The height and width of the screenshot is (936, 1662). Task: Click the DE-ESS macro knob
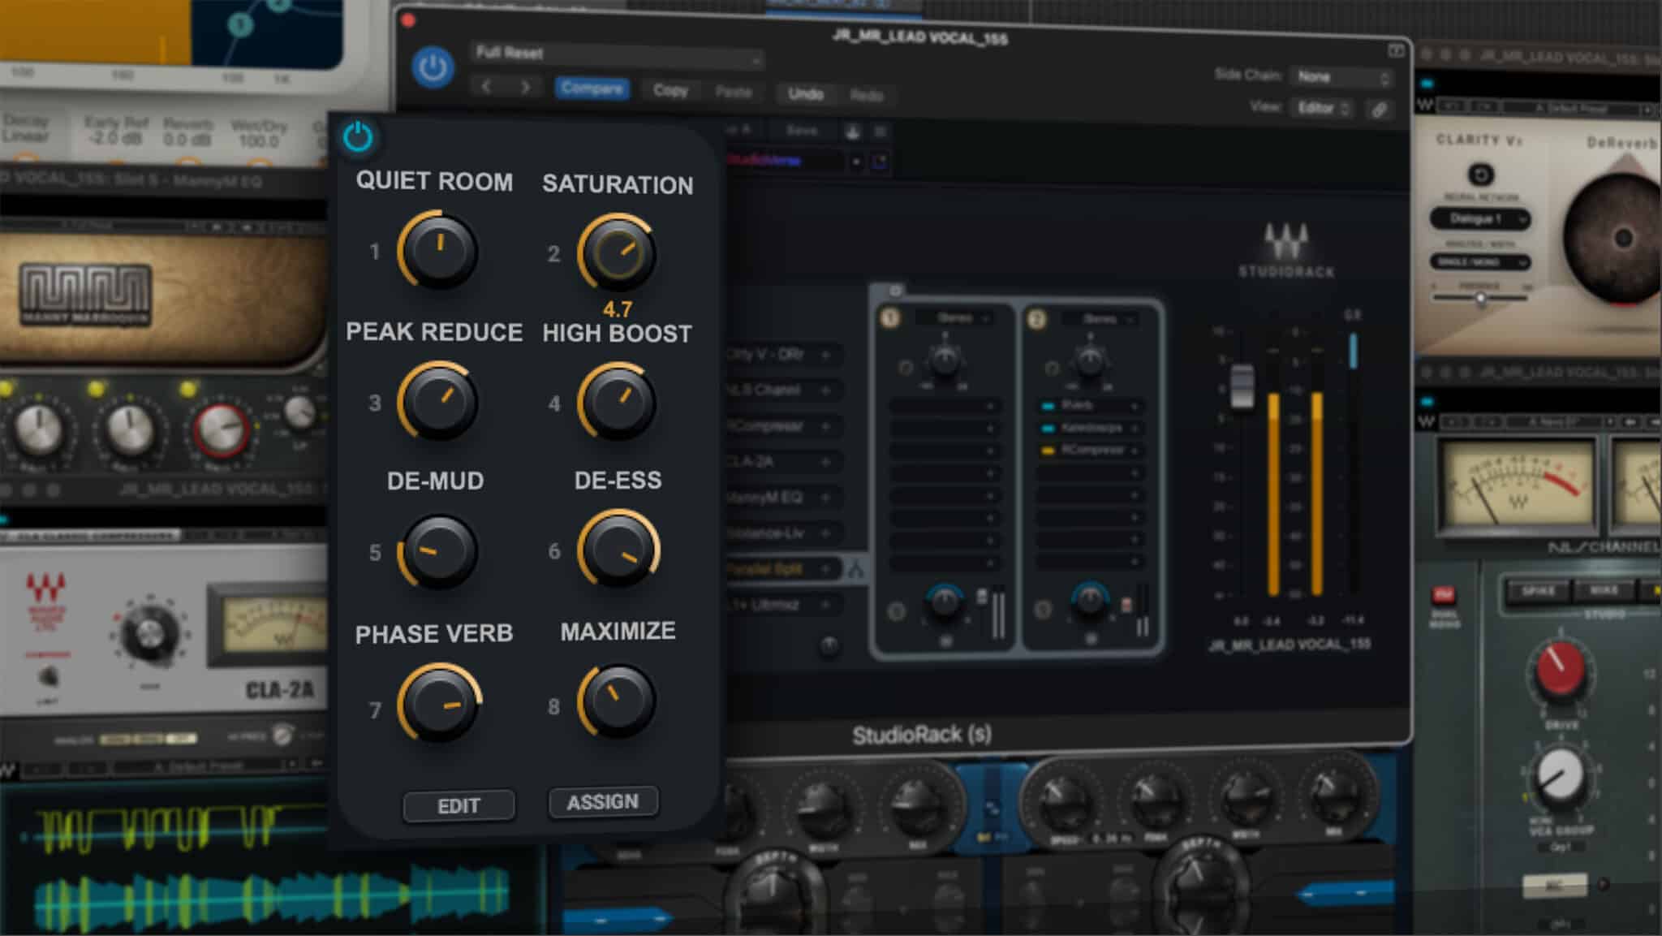(x=618, y=548)
